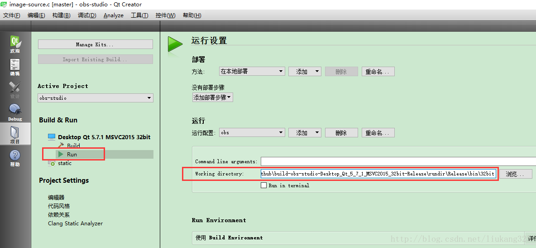Click the deploy section 删除 button
Screen dimensions: 536x248
[341, 71]
